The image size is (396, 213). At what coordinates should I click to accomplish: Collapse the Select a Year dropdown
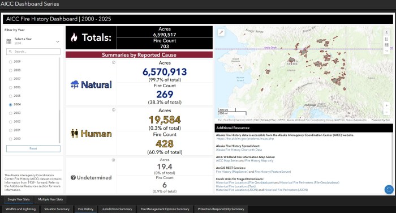[58, 41]
